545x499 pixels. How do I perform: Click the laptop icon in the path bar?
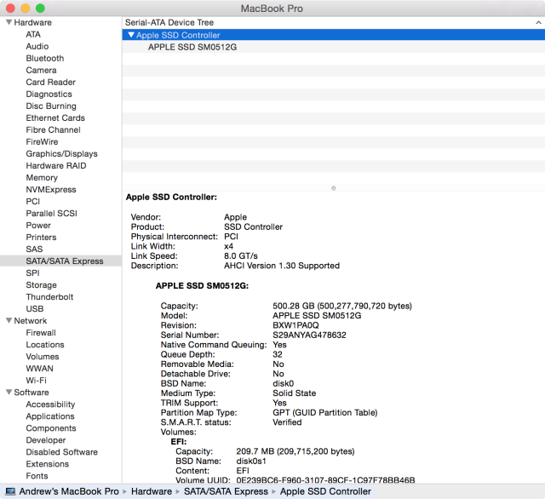(x=10, y=491)
